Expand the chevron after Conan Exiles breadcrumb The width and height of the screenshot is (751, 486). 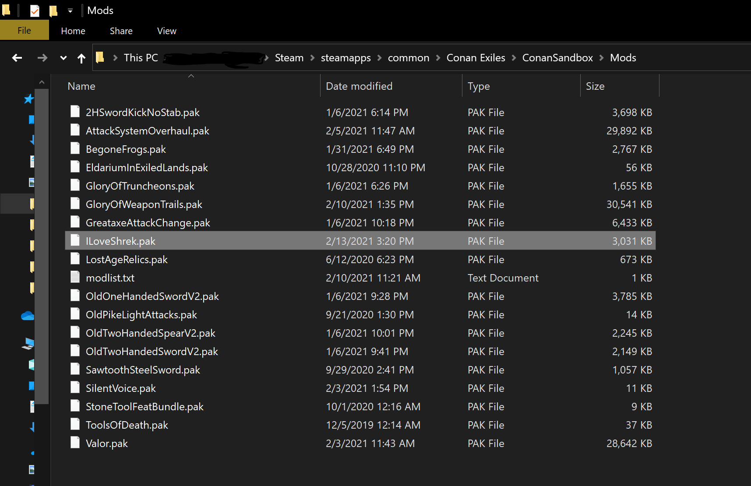[514, 58]
